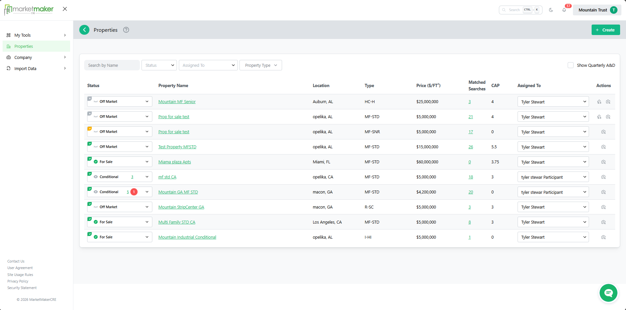Enable the Show Quarterly A&D checkbox
626x310 pixels.
click(571, 65)
